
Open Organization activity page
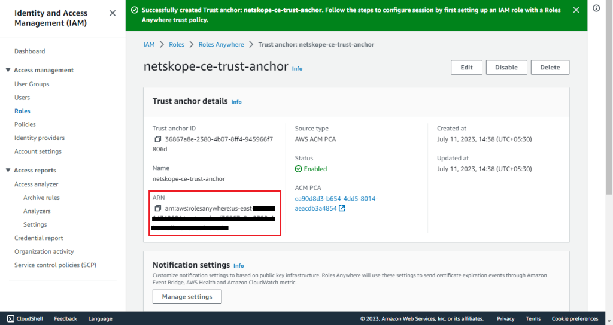[x=44, y=251]
